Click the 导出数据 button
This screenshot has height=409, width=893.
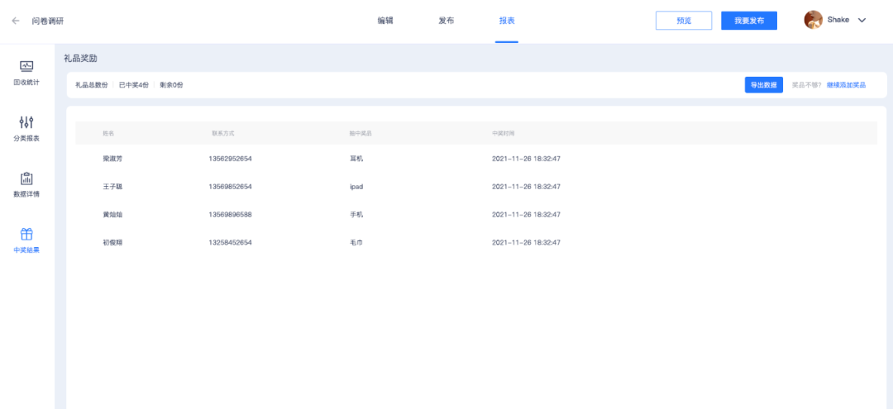pyautogui.click(x=764, y=85)
